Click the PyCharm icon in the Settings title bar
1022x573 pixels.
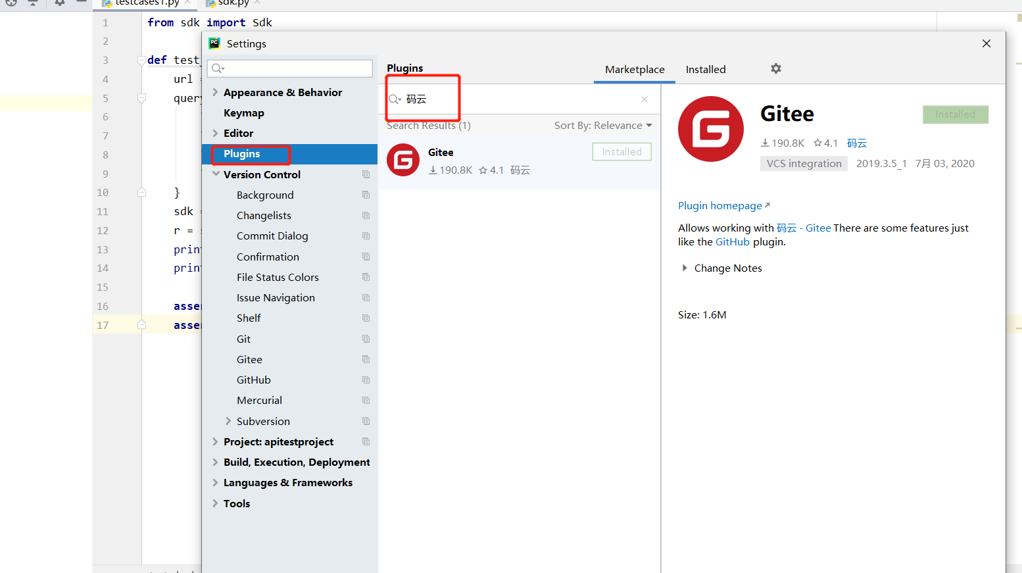[x=214, y=43]
